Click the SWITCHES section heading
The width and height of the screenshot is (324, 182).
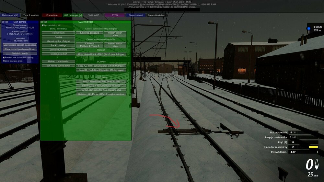101,77
